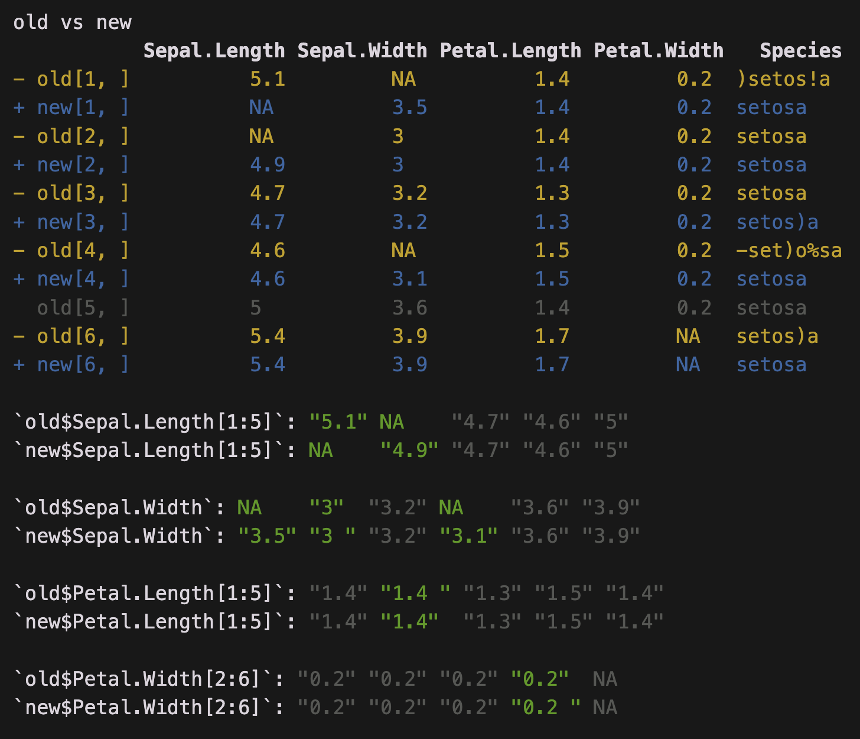Image resolution: width=860 pixels, height=739 pixels.
Task: Click the Species column header
Action: click(x=800, y=51)
